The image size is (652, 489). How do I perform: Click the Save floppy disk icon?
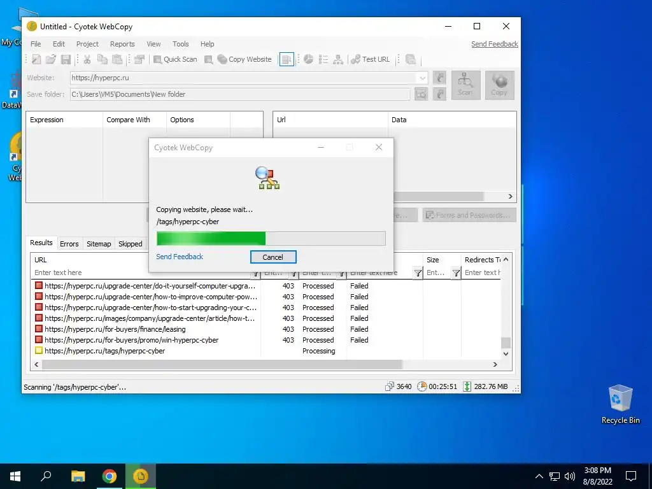click(x=66, y=59)
